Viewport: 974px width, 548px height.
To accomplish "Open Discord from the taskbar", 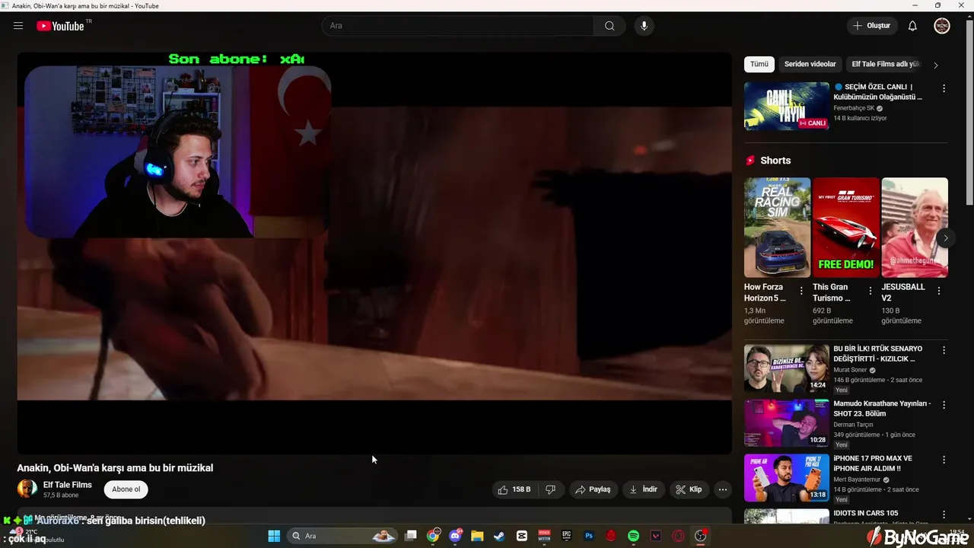I will point(455,536).
